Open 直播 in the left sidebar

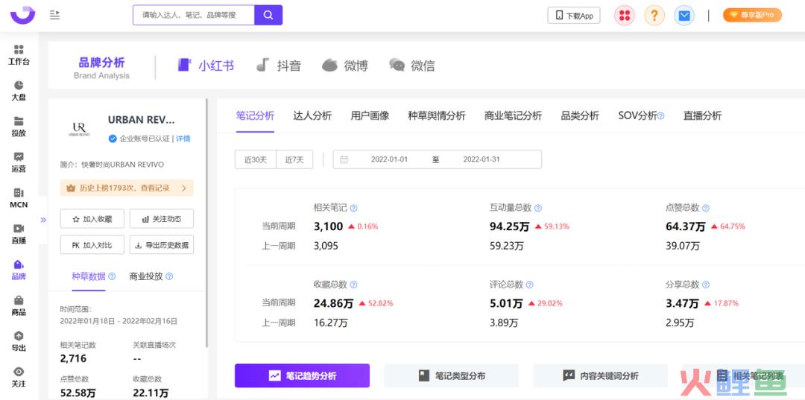pos(19,234)
